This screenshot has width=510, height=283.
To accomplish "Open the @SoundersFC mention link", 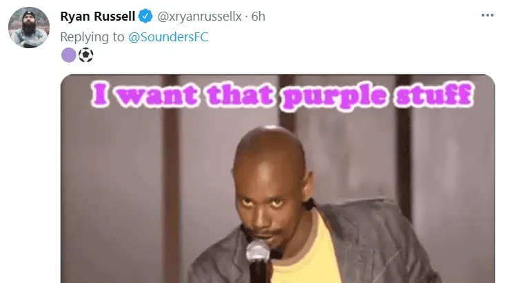I will coord(168,37).
